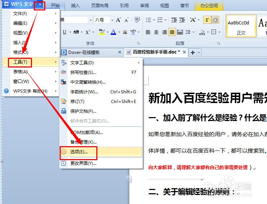The width and height of the screenshot is (267, 204).
Task: Open 表格(A) menu item
Action: click(x=31, y=72)
